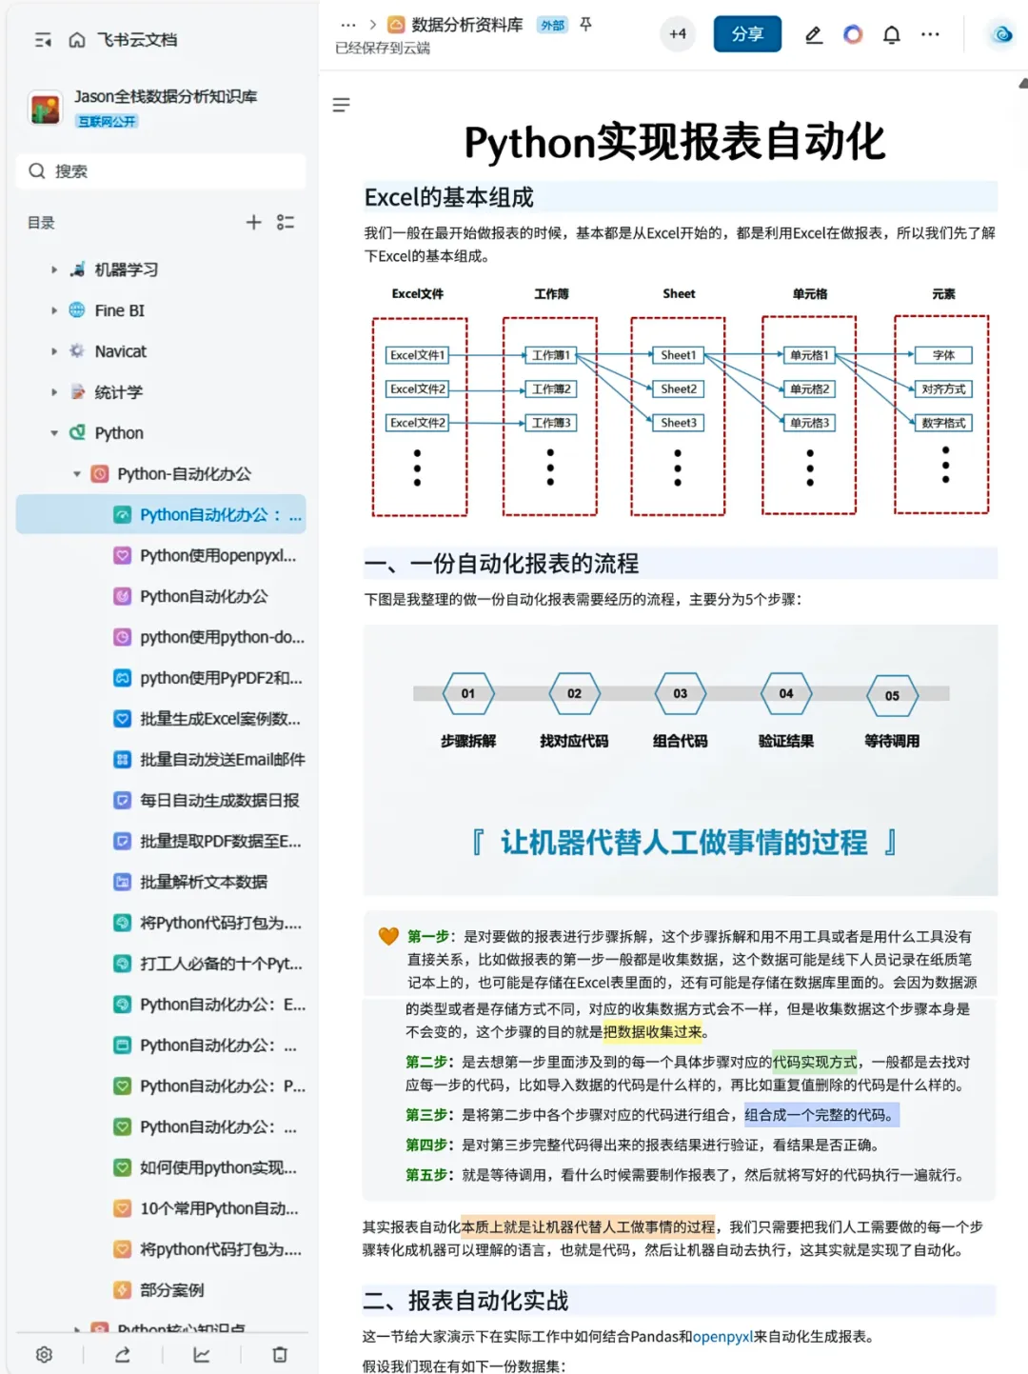Open the notifications bell icon
This screenshot has width=1028, height=1374.
(892, 35)
